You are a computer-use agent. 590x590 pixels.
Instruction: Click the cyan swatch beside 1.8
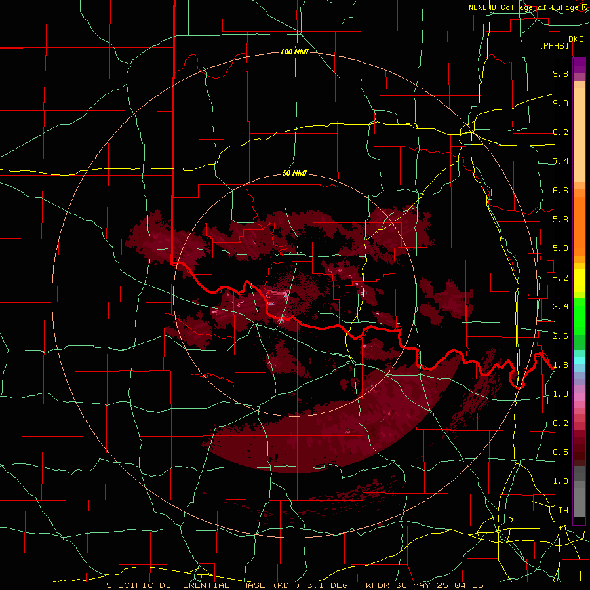[x=579, y=361]
